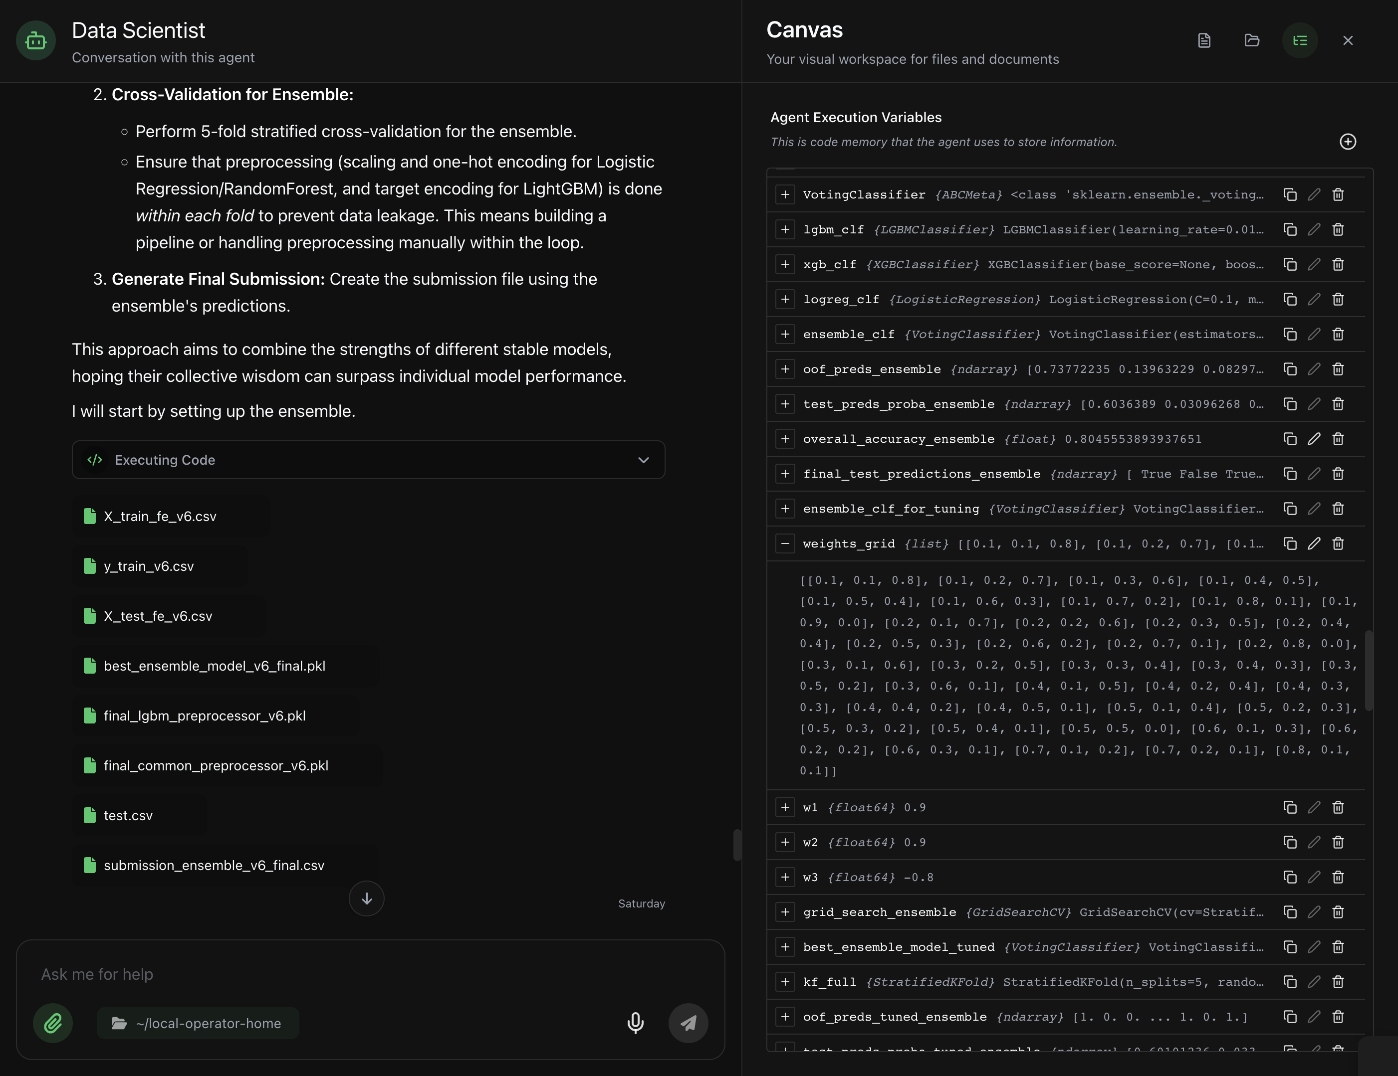Add a new execution variable
This screenshot has height=1076, width=1398.
1348,142
